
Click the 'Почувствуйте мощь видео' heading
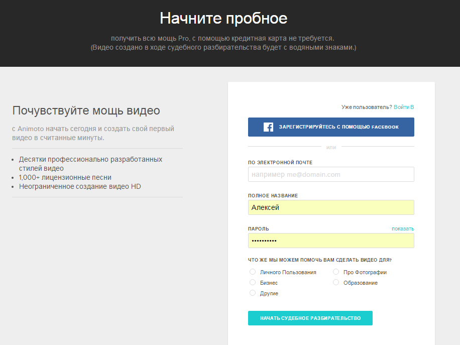pos(86,110)
